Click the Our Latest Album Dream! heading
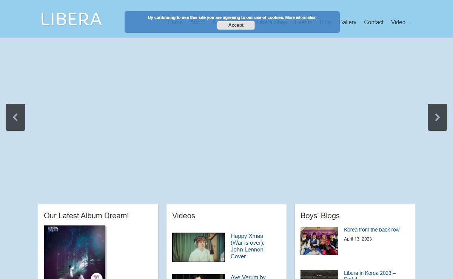The width and height of the screenshot is (453, 279). (86, 216)
